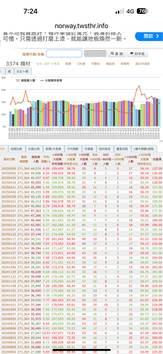Click the date row 20250117
The height and width of the screenshot is (354, 163).
click(9, 239)
